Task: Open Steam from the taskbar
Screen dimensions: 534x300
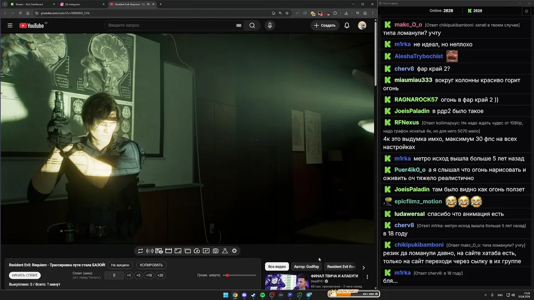Action: pyautogui.click(x=253, y=295)
